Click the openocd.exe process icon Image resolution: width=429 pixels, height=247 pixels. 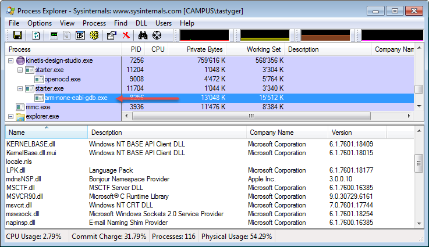(39, 79)
